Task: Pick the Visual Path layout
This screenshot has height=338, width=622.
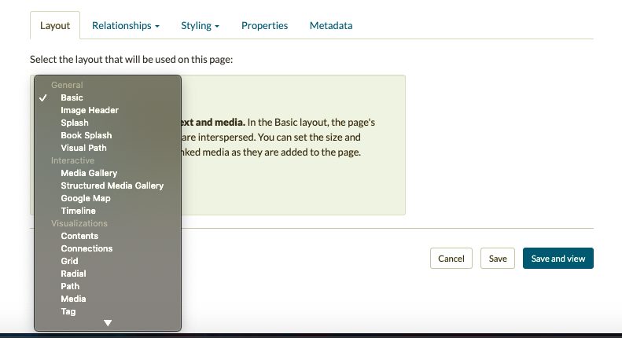Action: click(x=83, y=148)
